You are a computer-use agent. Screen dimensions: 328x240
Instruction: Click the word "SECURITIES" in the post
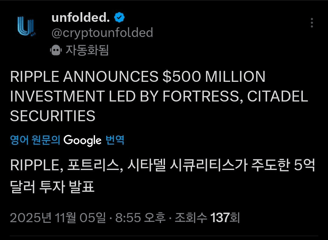(53, 116)
